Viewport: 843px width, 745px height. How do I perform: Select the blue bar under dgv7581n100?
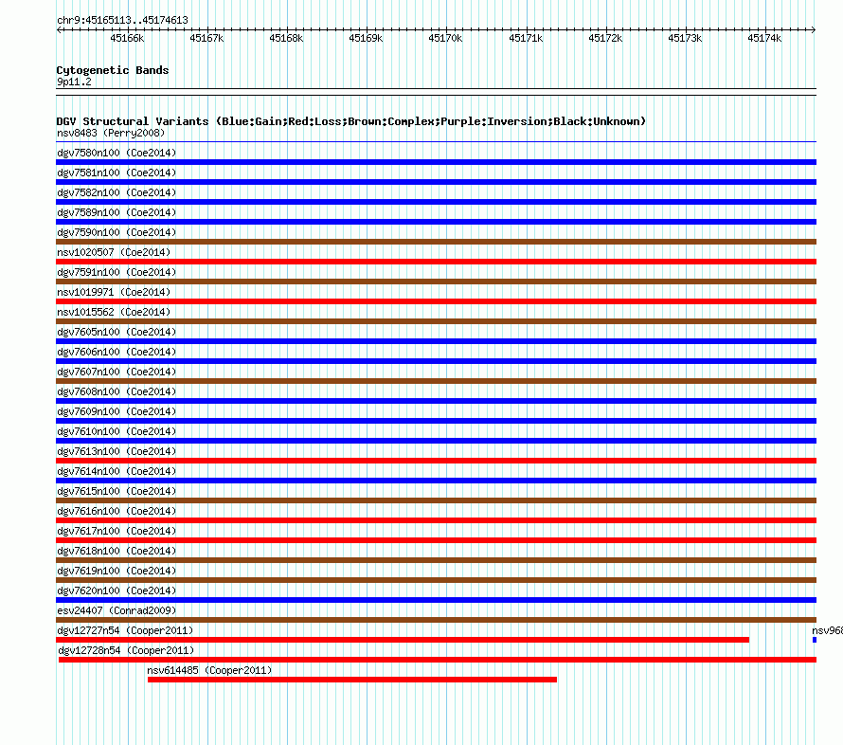click(436, 182)
